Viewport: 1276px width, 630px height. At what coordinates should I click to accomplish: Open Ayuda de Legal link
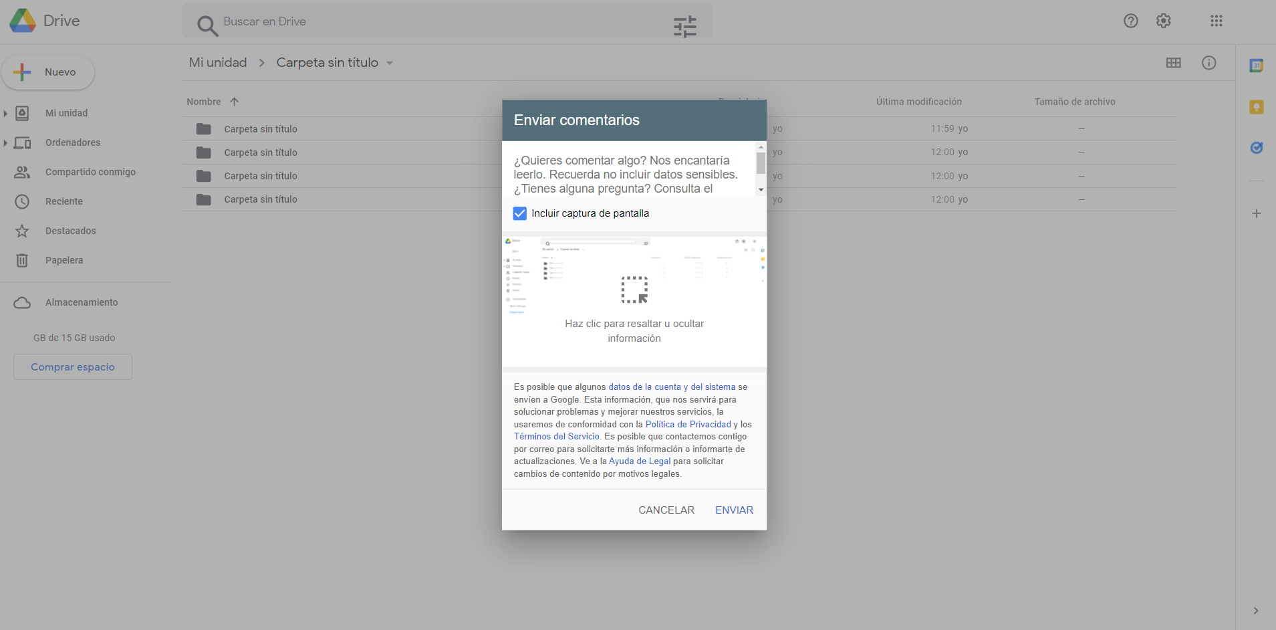(640, 461)
